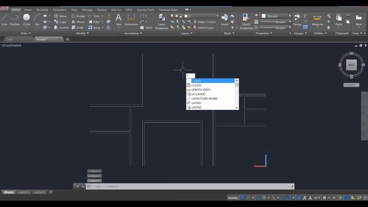Viewport: 368px width, 207px height.
Task: Click the Stretch tool
Action: click(62, 28)
